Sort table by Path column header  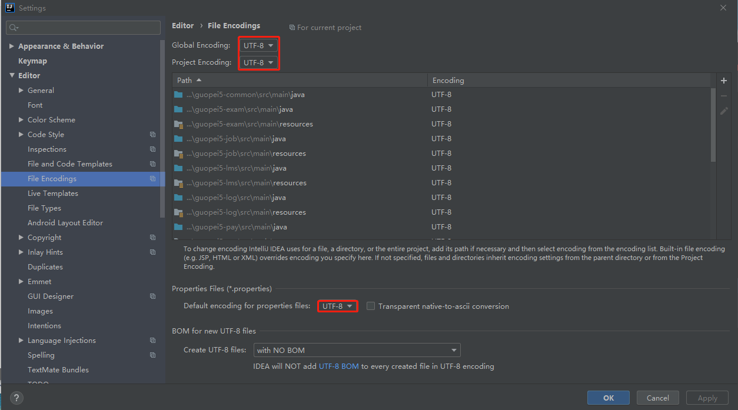[300, 80]
